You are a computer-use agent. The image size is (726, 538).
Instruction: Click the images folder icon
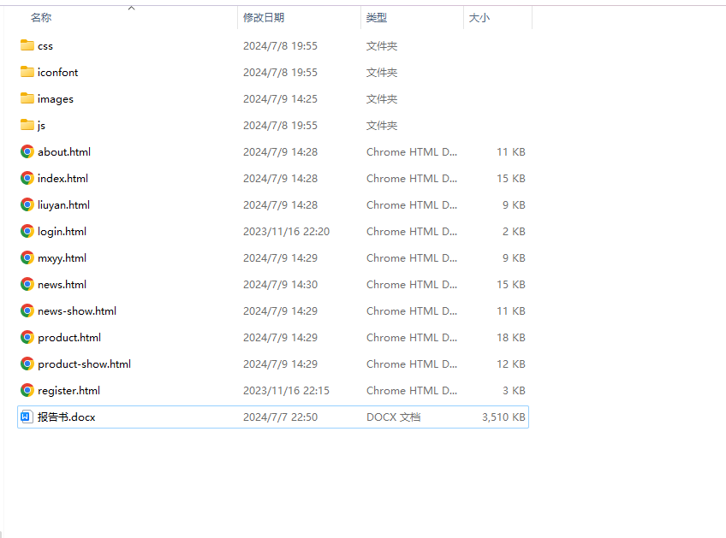coord(27,98)
